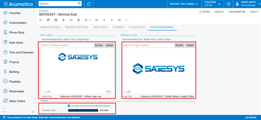261x120 pixels.
Task: Go to the last record
Action: [x=119, y=20]
